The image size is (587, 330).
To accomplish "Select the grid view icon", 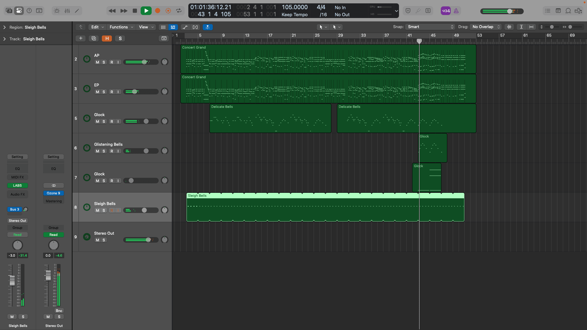I will (163, 27).
